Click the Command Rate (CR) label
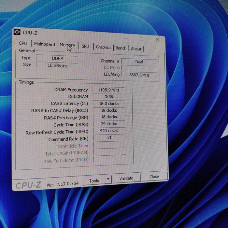The height and width of the screenshot is (228, 228). click(68, 139)
